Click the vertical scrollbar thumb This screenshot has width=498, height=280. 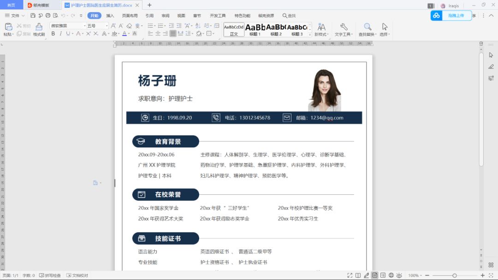coord(481,110)
